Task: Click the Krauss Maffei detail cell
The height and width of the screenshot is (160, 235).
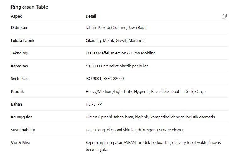Action: (120, 53)
